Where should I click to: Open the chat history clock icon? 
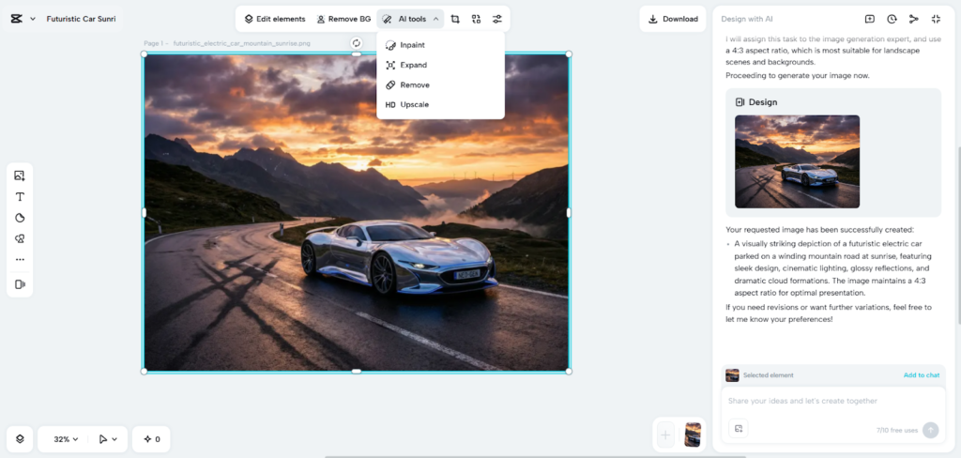click(x=892, y=19)
